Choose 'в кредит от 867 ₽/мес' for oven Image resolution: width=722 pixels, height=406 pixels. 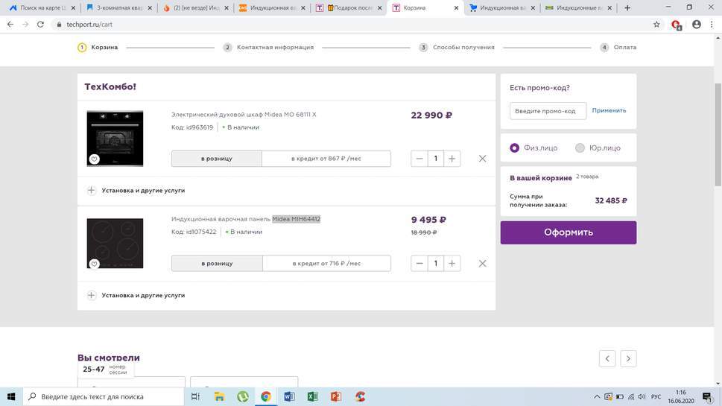coord(326,159)
